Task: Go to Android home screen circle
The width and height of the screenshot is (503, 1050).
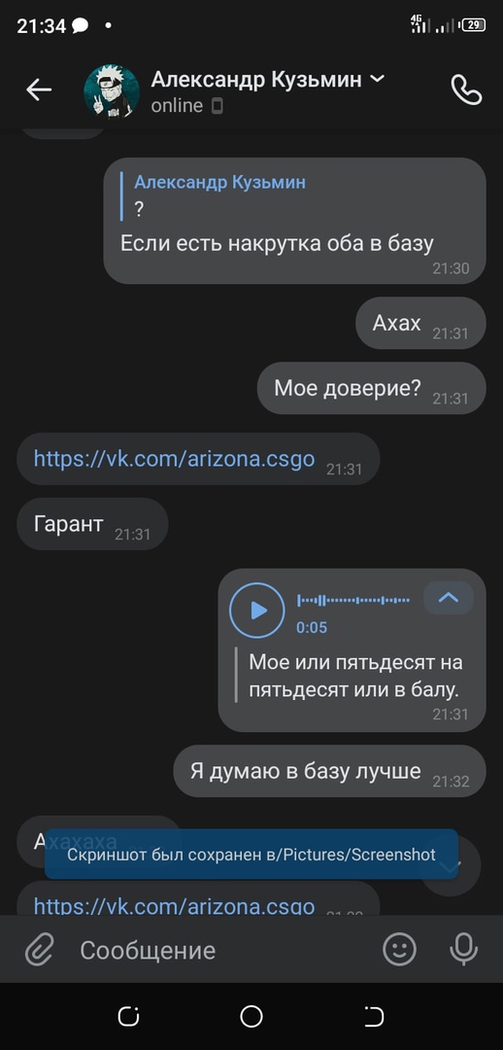Action: point(251,1017)
